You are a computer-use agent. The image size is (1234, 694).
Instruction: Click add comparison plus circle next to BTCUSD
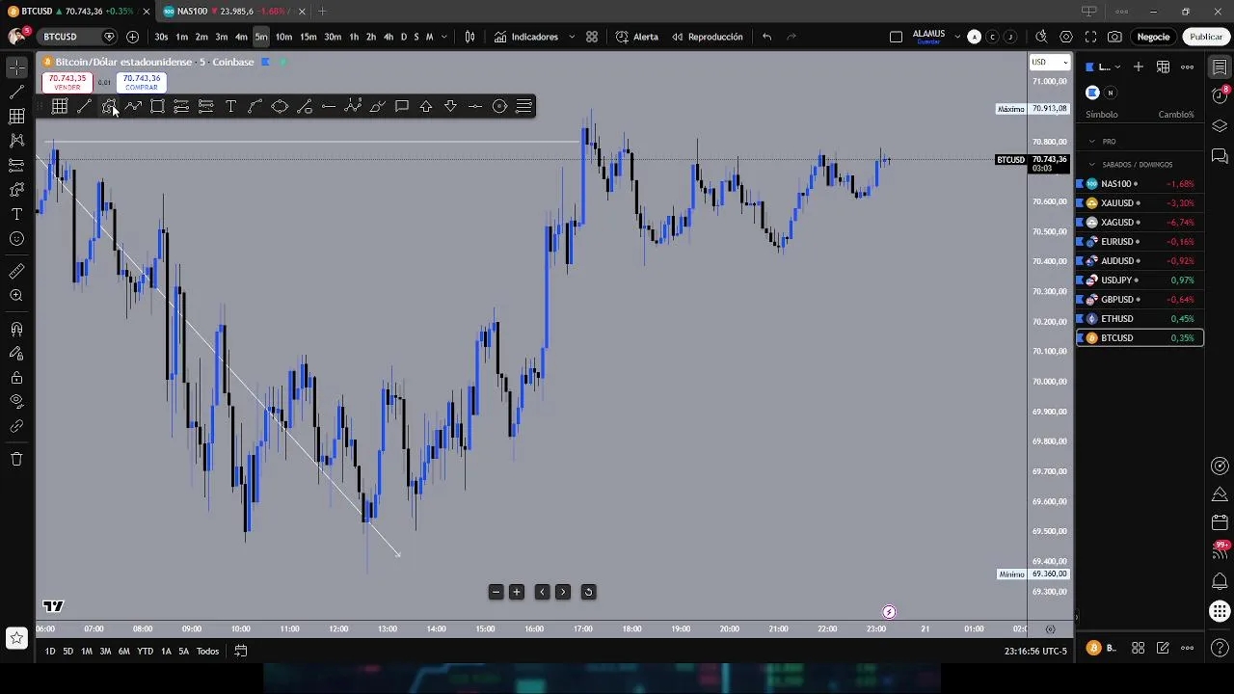pos(132,37)
